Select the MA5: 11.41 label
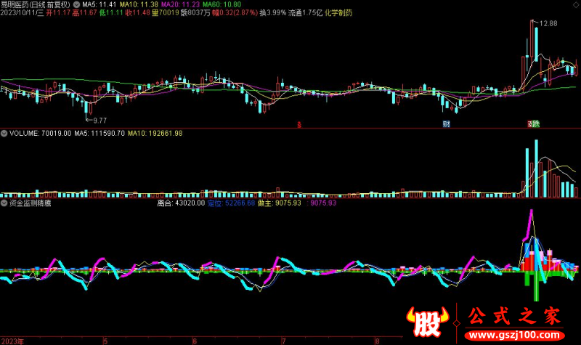581x345 pixels. pyautogui.click(x=99, y=4)
